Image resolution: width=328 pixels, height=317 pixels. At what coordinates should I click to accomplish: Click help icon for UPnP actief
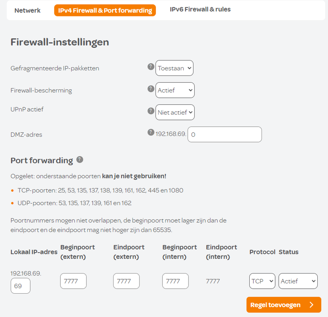click(150, 111)
